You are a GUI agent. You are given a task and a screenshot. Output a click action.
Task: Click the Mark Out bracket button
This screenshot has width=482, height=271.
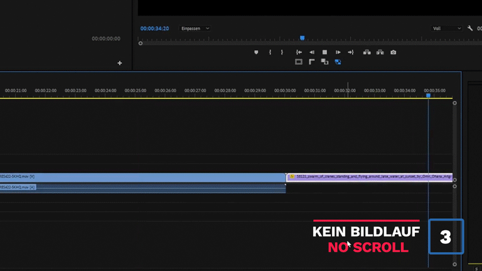point(282,52)
